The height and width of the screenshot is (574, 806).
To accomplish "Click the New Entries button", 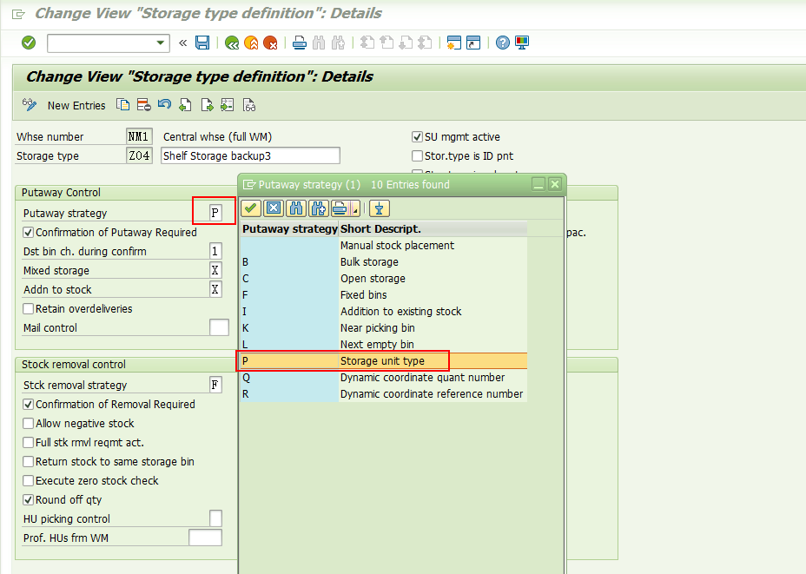I will [76, 104].
